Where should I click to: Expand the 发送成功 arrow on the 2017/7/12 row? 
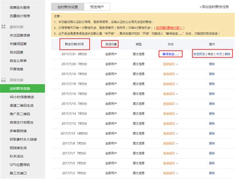(177, 124)
